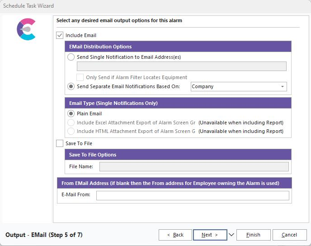Select the Plain Email option
The image size is (311, 246).
click(x=71, y=114)
